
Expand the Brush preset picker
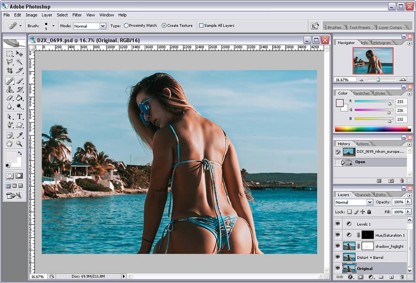(52, 26)
